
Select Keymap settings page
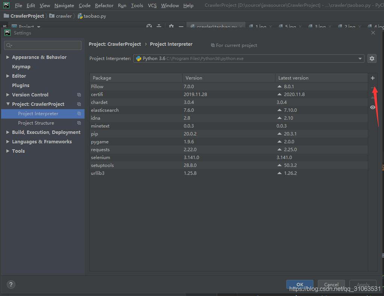[x=21, y=66]
